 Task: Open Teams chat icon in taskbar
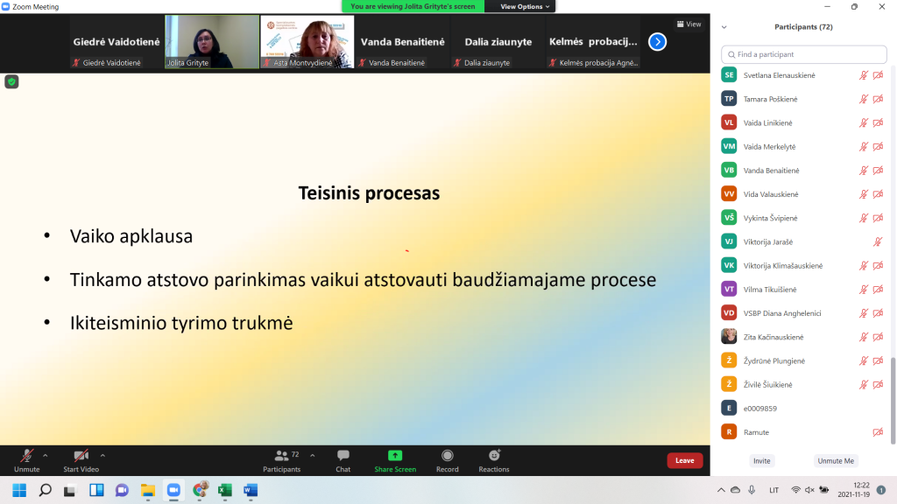coord(122,490)
